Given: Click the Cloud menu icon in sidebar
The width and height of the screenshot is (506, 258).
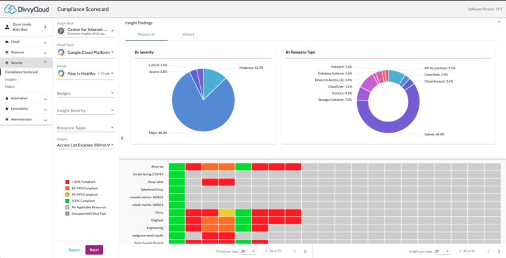Looking at the screenshot, I should point(7,41).
